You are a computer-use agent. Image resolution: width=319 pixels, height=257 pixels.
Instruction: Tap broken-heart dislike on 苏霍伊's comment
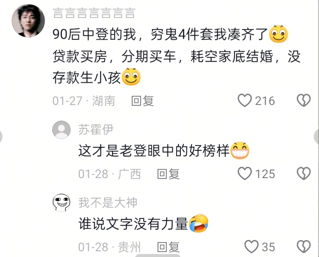point(304,173)
